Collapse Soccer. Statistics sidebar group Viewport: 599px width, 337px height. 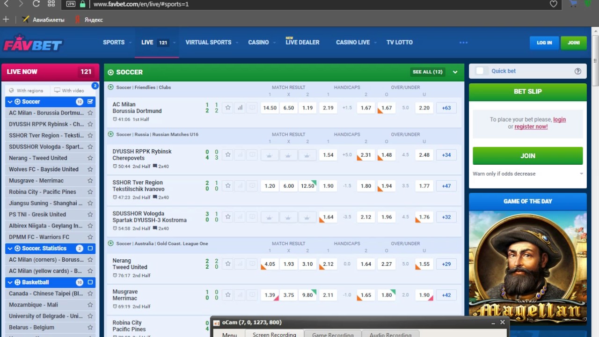(10, 249)
